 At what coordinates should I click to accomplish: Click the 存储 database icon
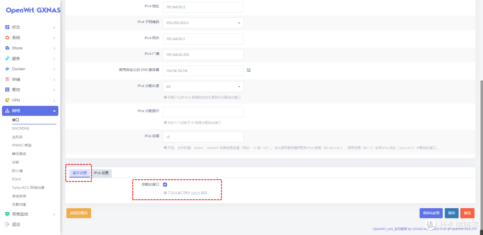(8, 79)
